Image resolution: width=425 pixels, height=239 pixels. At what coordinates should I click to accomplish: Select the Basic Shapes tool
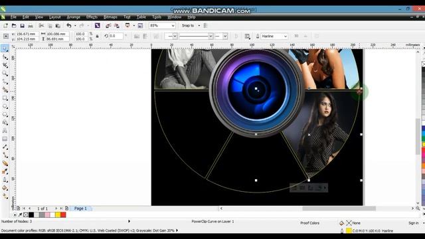[x=5, y=122]
